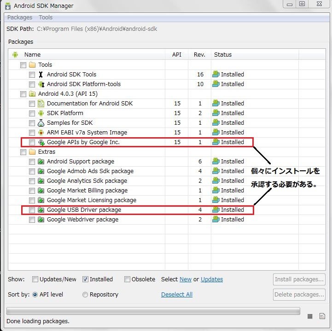Click the Google Admob Ads Sdk icon
Image resolution: width=332 pixels, height=331 pixels.
pos(41,171)
